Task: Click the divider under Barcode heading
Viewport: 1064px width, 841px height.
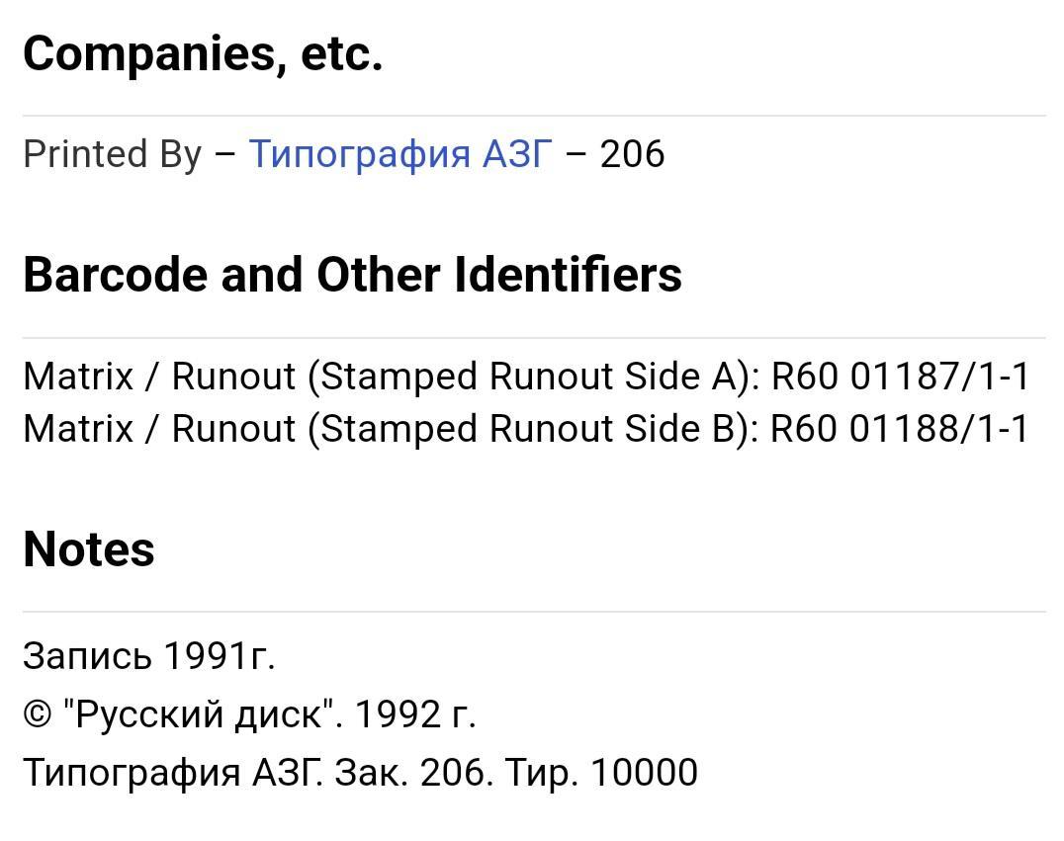Action: pyautogui.click(x=534, y=338)
